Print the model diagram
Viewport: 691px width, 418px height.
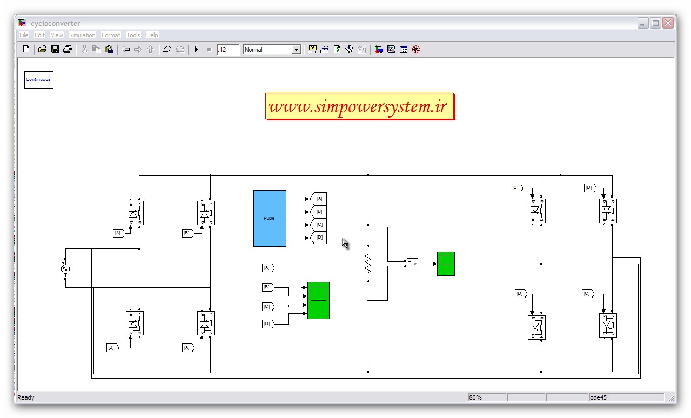point(67,50)
